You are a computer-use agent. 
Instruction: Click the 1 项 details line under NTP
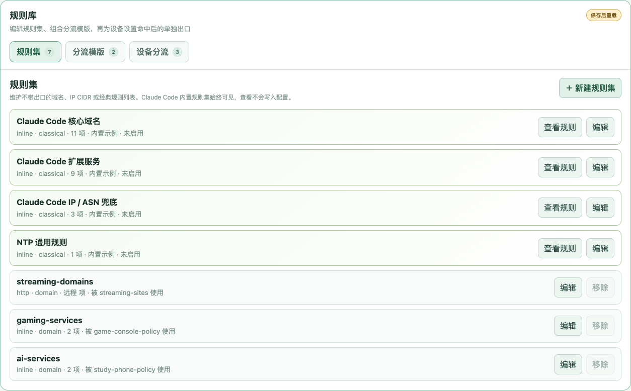(x=78, y=254)
